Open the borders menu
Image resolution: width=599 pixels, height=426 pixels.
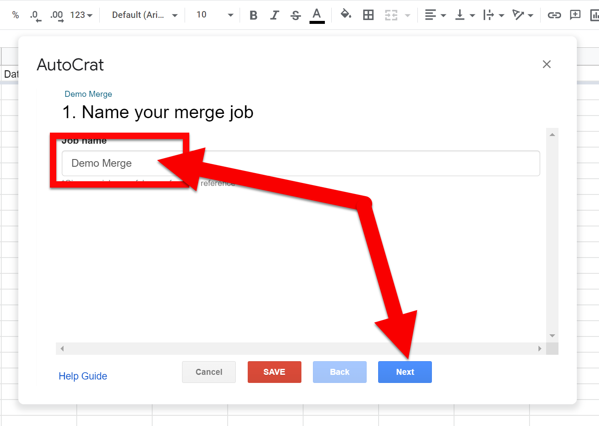(x=368, y=15)
